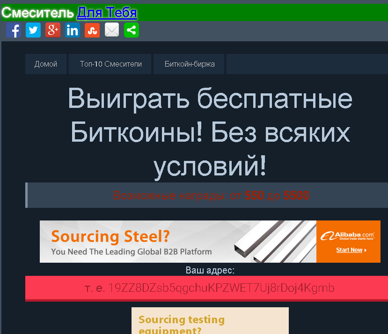Image resolution: width=388 pixels, height=334 pixels.
Task: Click the "Смеситель" site title
Action: pos(37,13)
